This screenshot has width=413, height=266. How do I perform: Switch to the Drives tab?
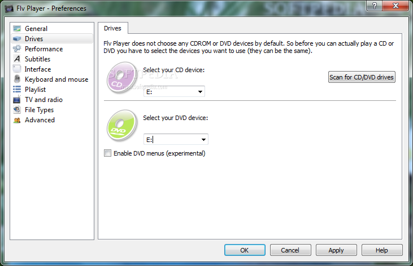[x=113, y=28]
